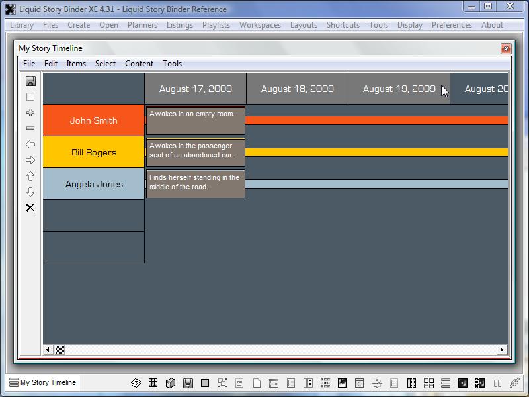The width and height of the screenshot is (529, 397).
Task: Click the right arrow move icon
Action: 30,160
